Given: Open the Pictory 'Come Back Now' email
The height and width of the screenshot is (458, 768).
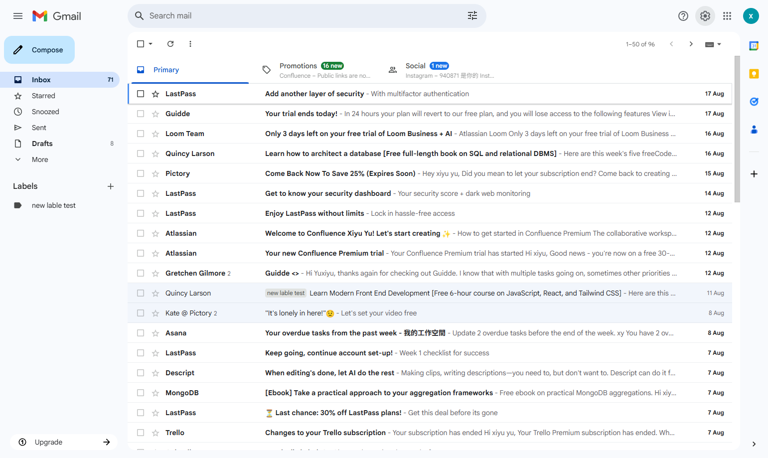Looking at the screenshot, I should coord(430,173).
